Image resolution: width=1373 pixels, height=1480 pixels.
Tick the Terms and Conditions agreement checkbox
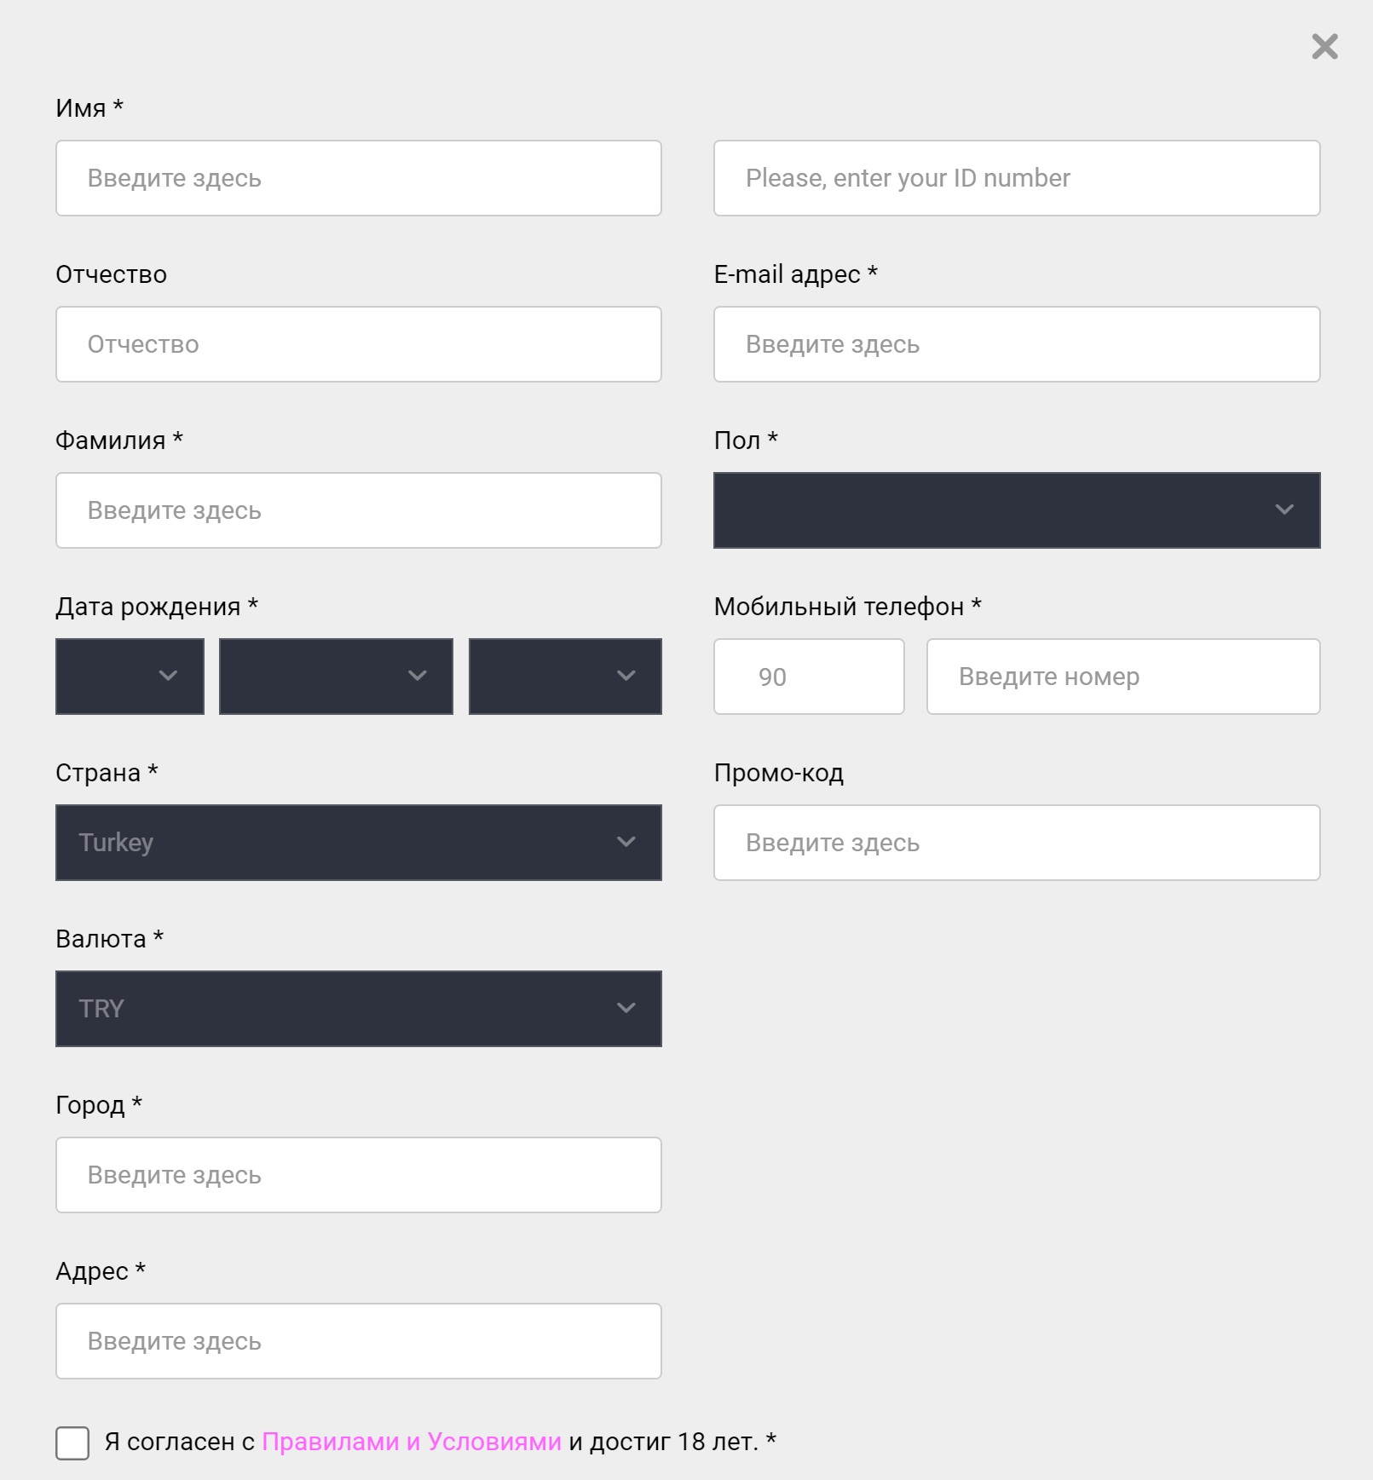point(72,1443)
